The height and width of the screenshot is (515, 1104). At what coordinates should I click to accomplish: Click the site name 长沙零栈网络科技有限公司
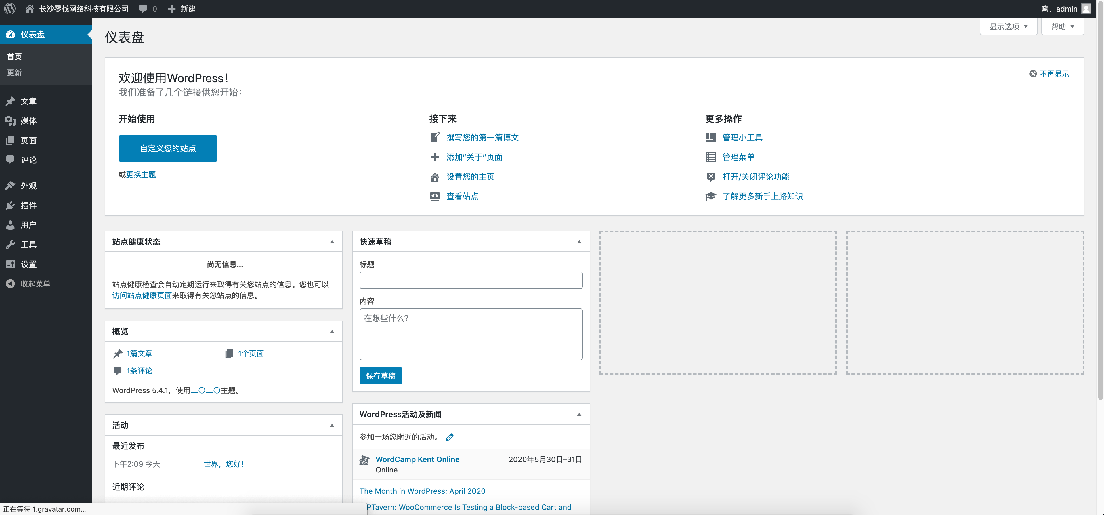[84, 9]
